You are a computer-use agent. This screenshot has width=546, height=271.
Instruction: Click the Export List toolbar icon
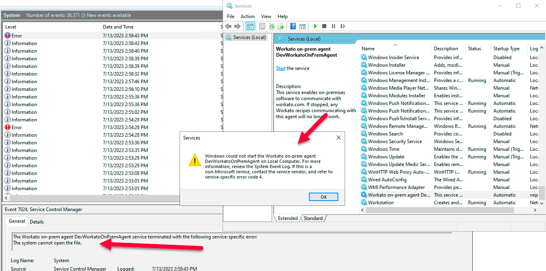click(x=281, y=26)
